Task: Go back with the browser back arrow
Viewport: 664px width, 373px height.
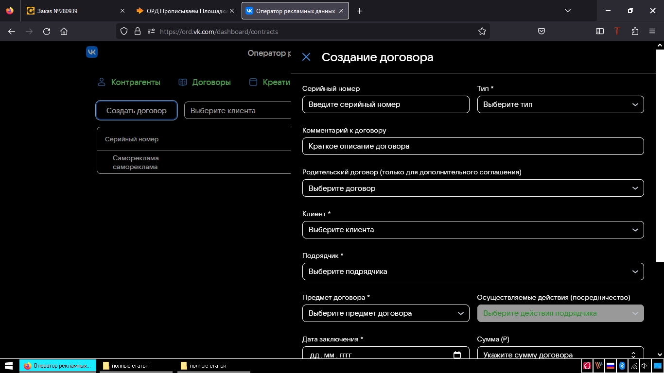Action: coord(12,31)
